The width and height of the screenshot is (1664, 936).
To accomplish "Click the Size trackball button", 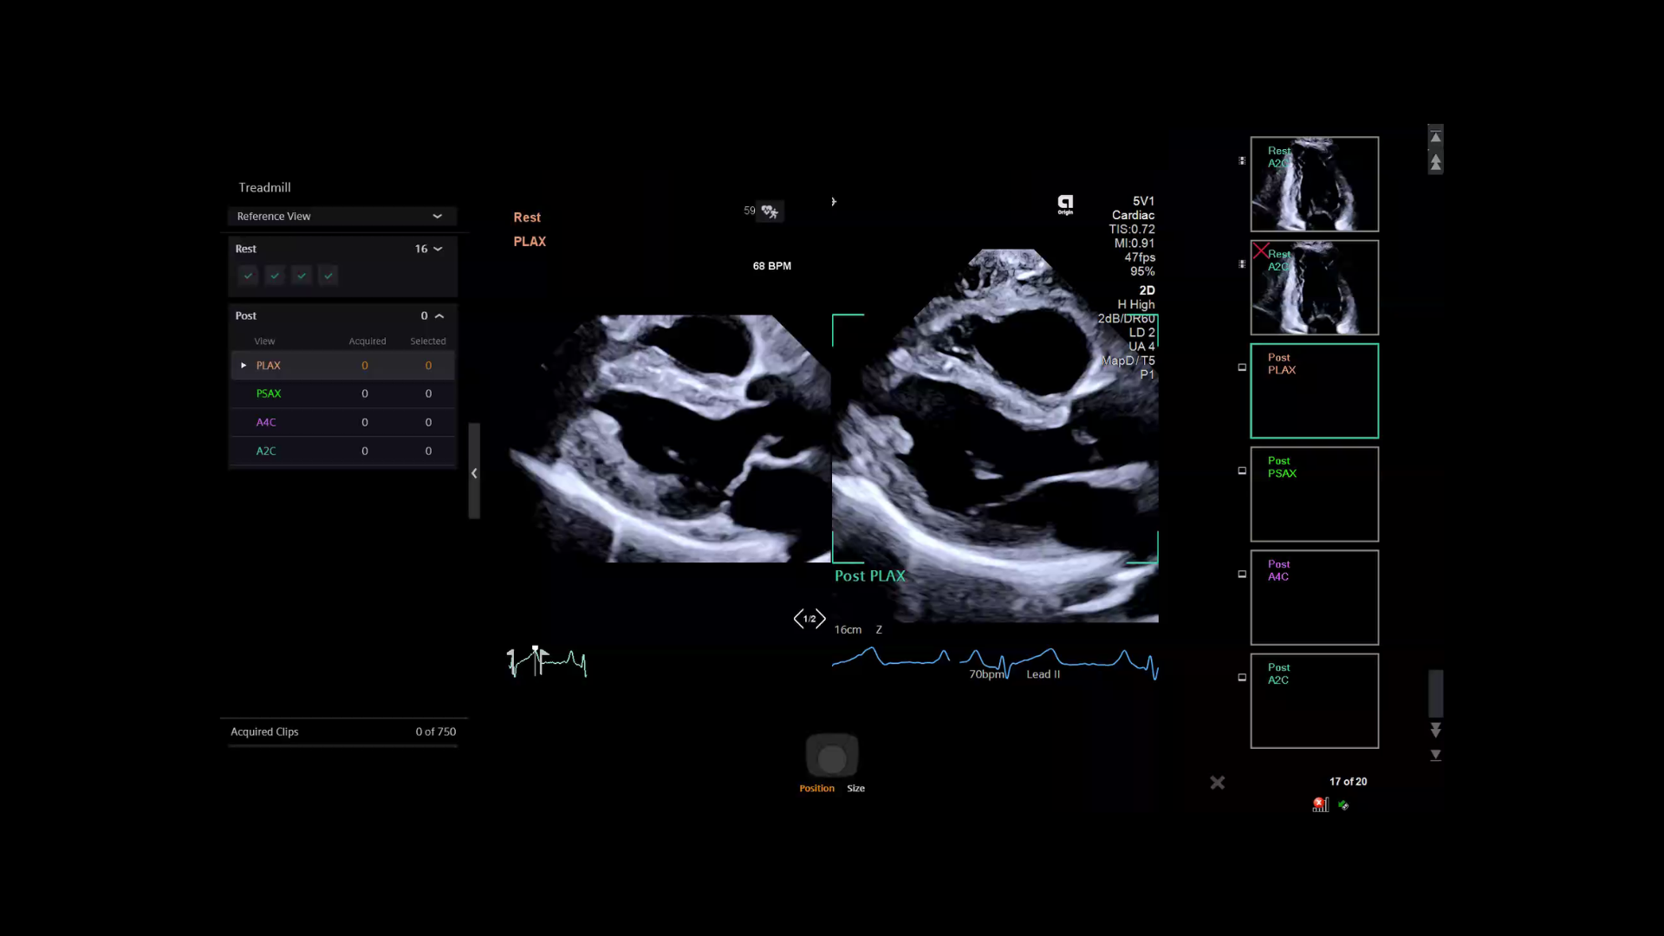I will 855,788.
